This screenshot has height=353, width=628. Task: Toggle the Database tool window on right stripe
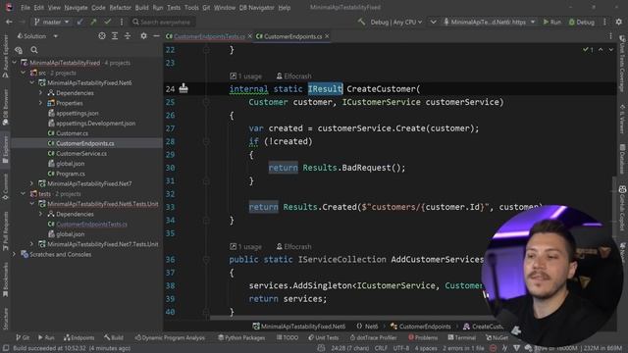[622, 159]
